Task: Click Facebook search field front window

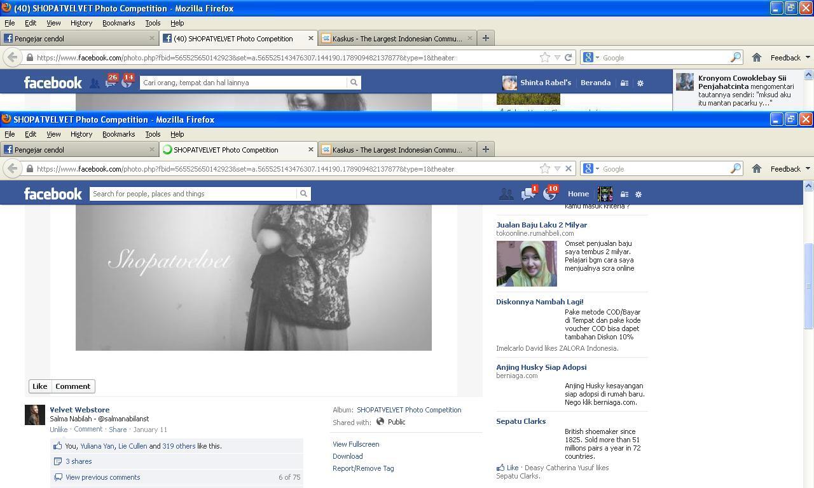Action: point(193,194)
